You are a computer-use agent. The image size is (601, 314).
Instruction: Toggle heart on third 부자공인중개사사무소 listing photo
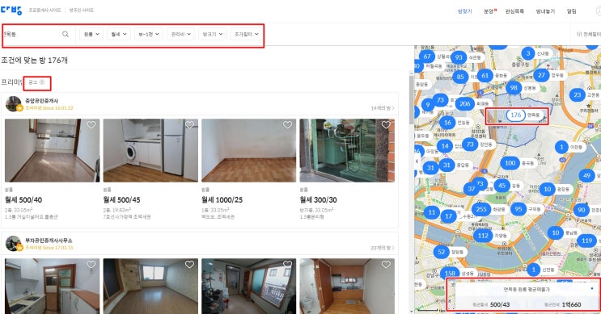click(287, 264)
